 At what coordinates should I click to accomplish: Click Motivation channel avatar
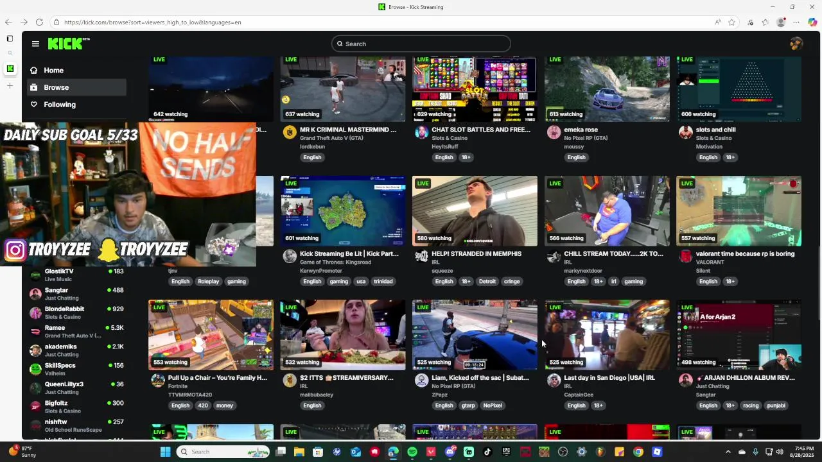[685, 133]
